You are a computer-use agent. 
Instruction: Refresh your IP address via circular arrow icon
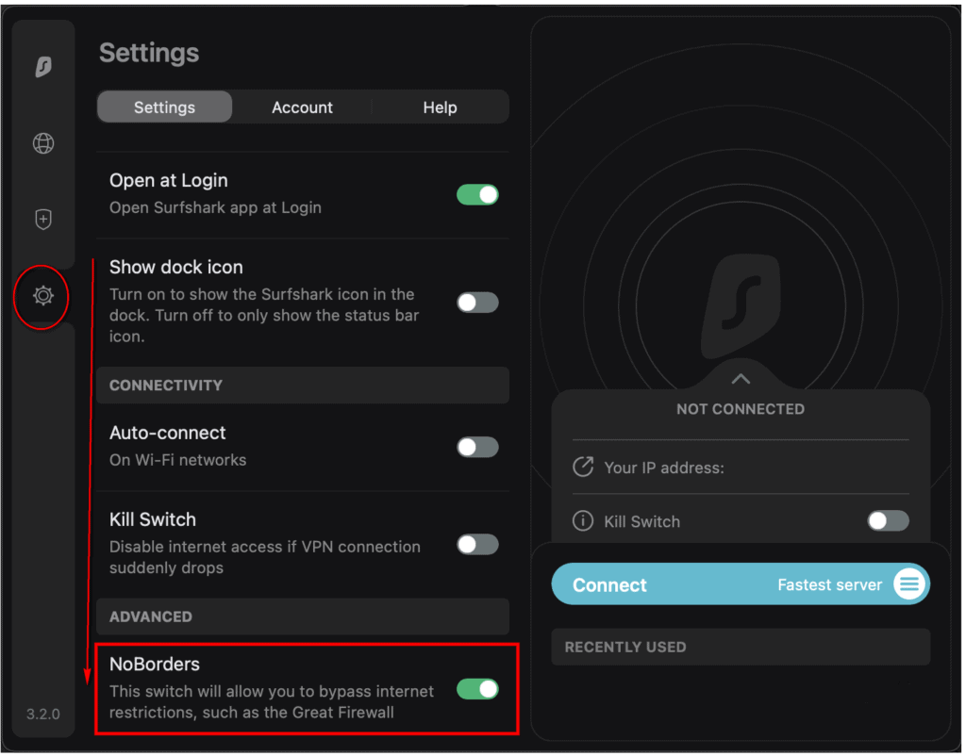coord(583,467)
